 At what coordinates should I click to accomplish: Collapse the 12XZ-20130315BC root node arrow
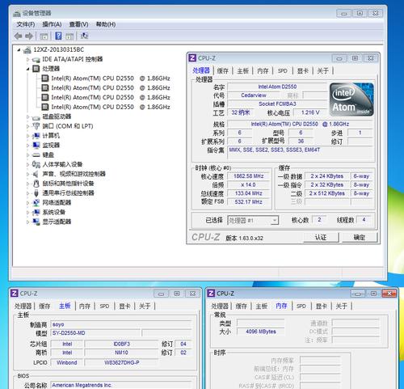(x=19, y=50)
